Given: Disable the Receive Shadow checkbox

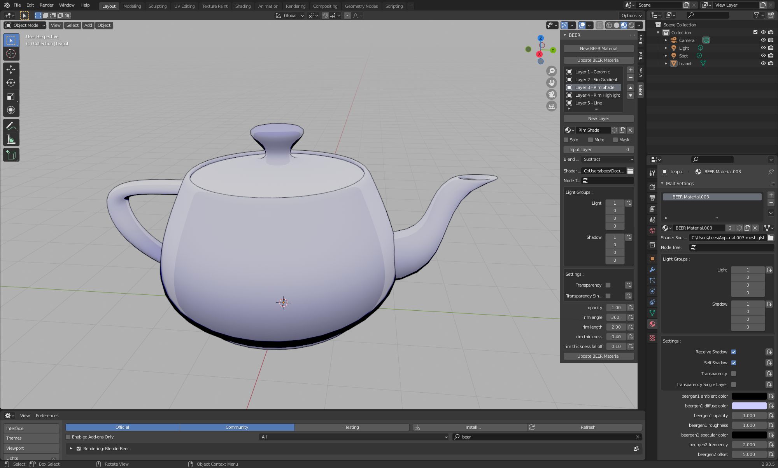Looking at the screenshot, I should 734,351.
